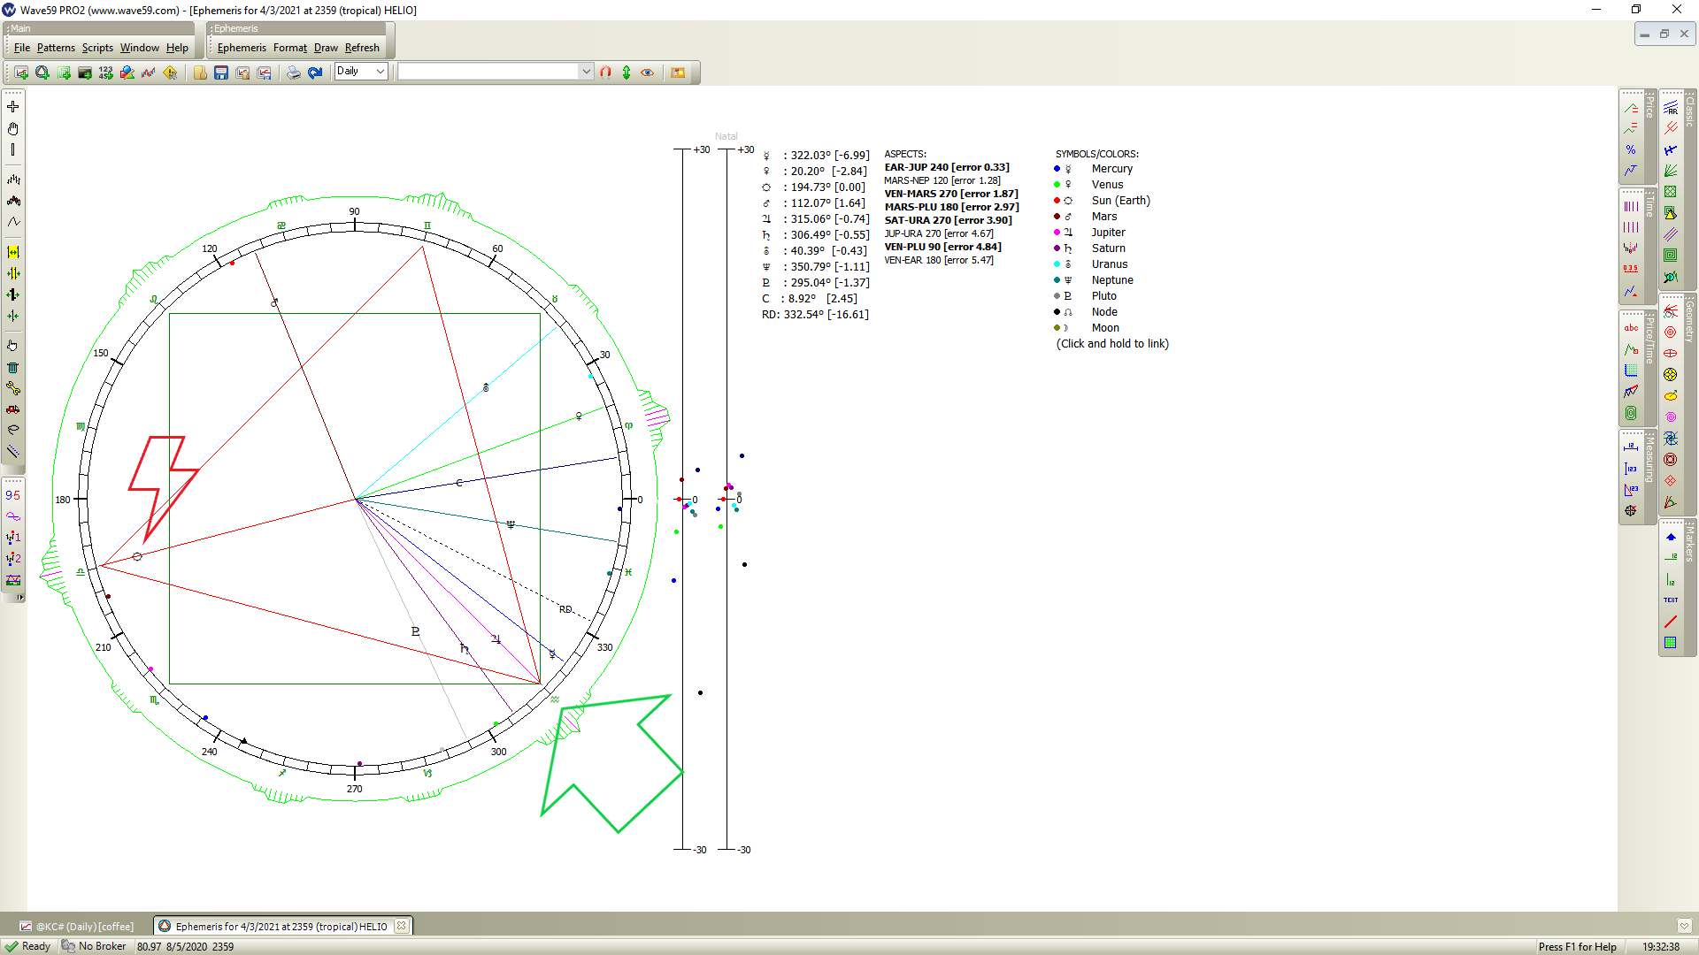
Task: Click Mercury in the symbols legend
Action: [1111, 169]
